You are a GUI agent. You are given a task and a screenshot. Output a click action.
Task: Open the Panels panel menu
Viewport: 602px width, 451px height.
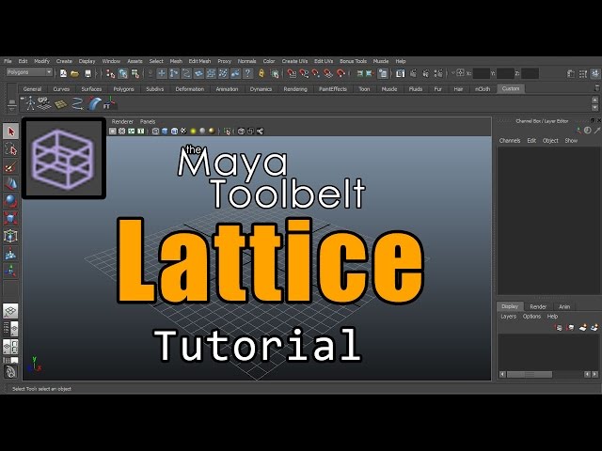(x=148, y=121)
